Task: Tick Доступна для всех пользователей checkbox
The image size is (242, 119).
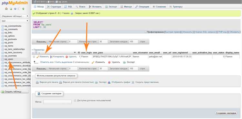Action: coord(75,100)
